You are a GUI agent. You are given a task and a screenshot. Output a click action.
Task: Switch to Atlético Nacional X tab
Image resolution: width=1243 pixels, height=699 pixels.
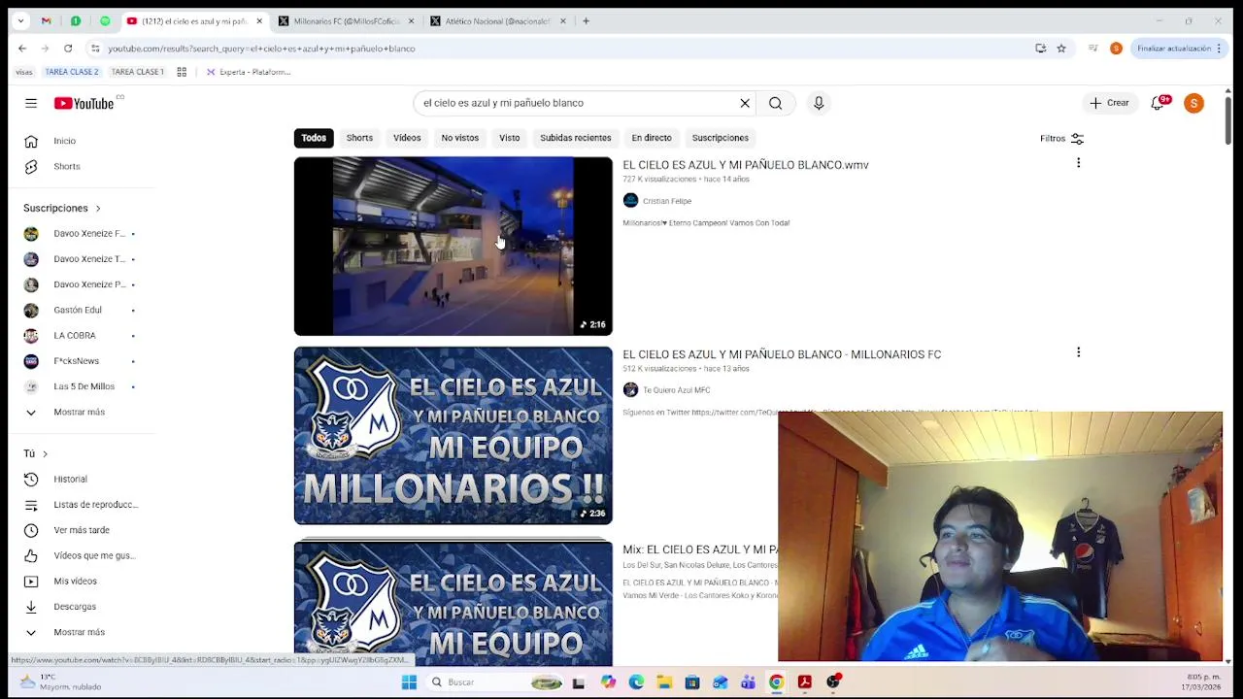pos(496,20)
